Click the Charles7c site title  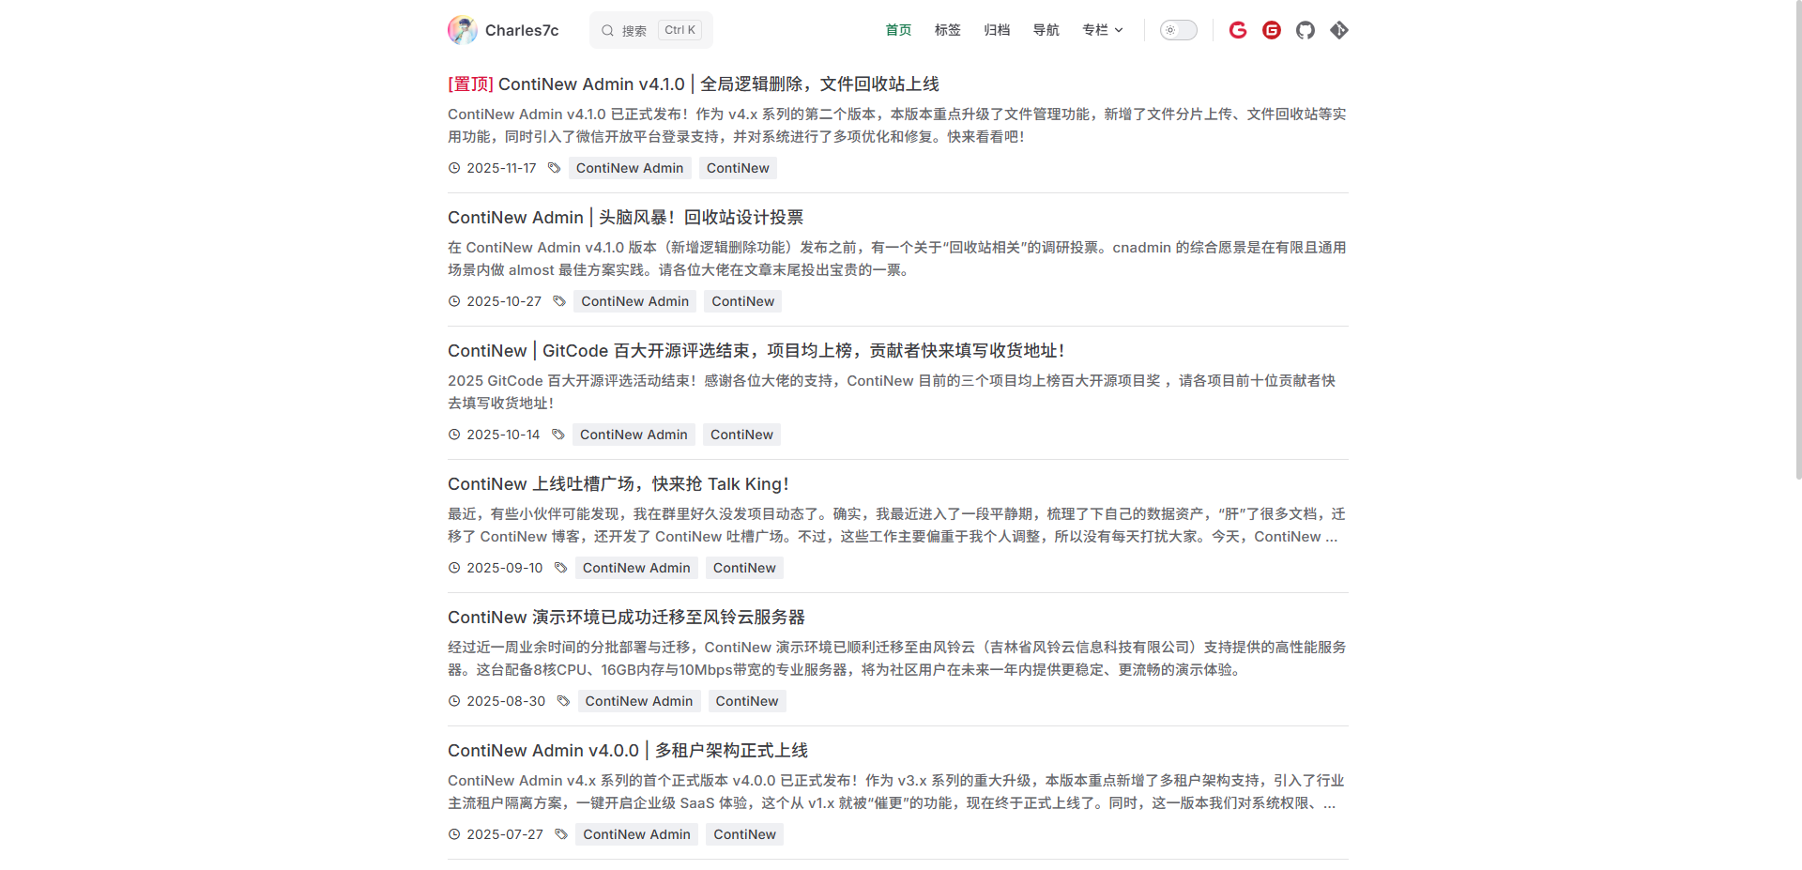coord(522,30)
